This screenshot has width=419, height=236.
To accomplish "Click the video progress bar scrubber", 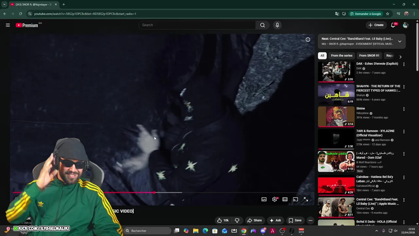I will (154, 192).
